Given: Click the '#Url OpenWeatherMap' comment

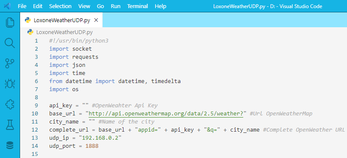Looking at the screenshot, I should point(281,114).
